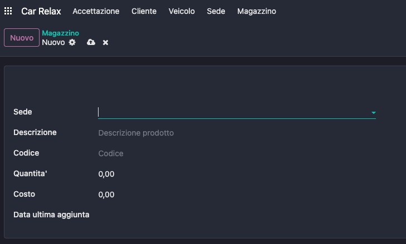
Task: Select the Quantita' value field
Action: pyautogui.click(x=237, y=174)
